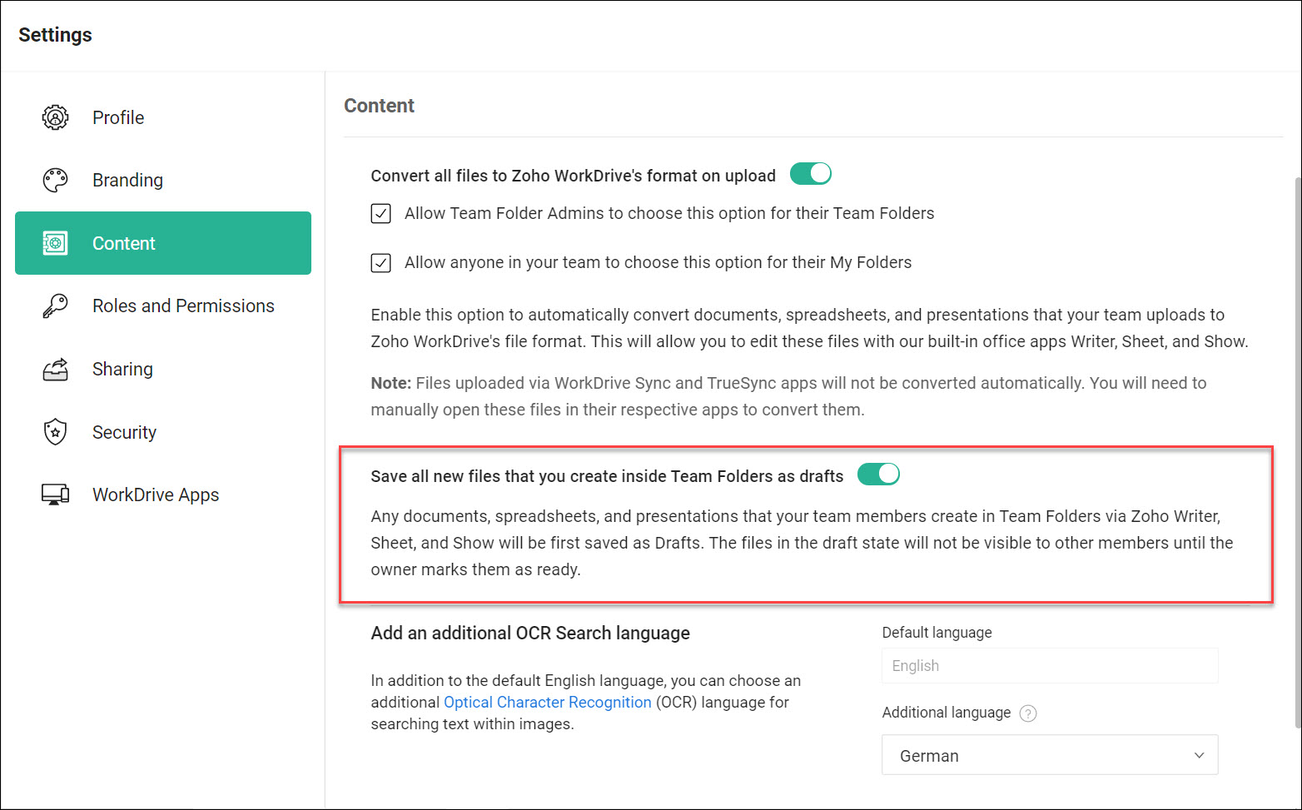Click the vertical scrollbar on the right
The height and width of the screenshot is (810, 1302).
coord(1296,441)
